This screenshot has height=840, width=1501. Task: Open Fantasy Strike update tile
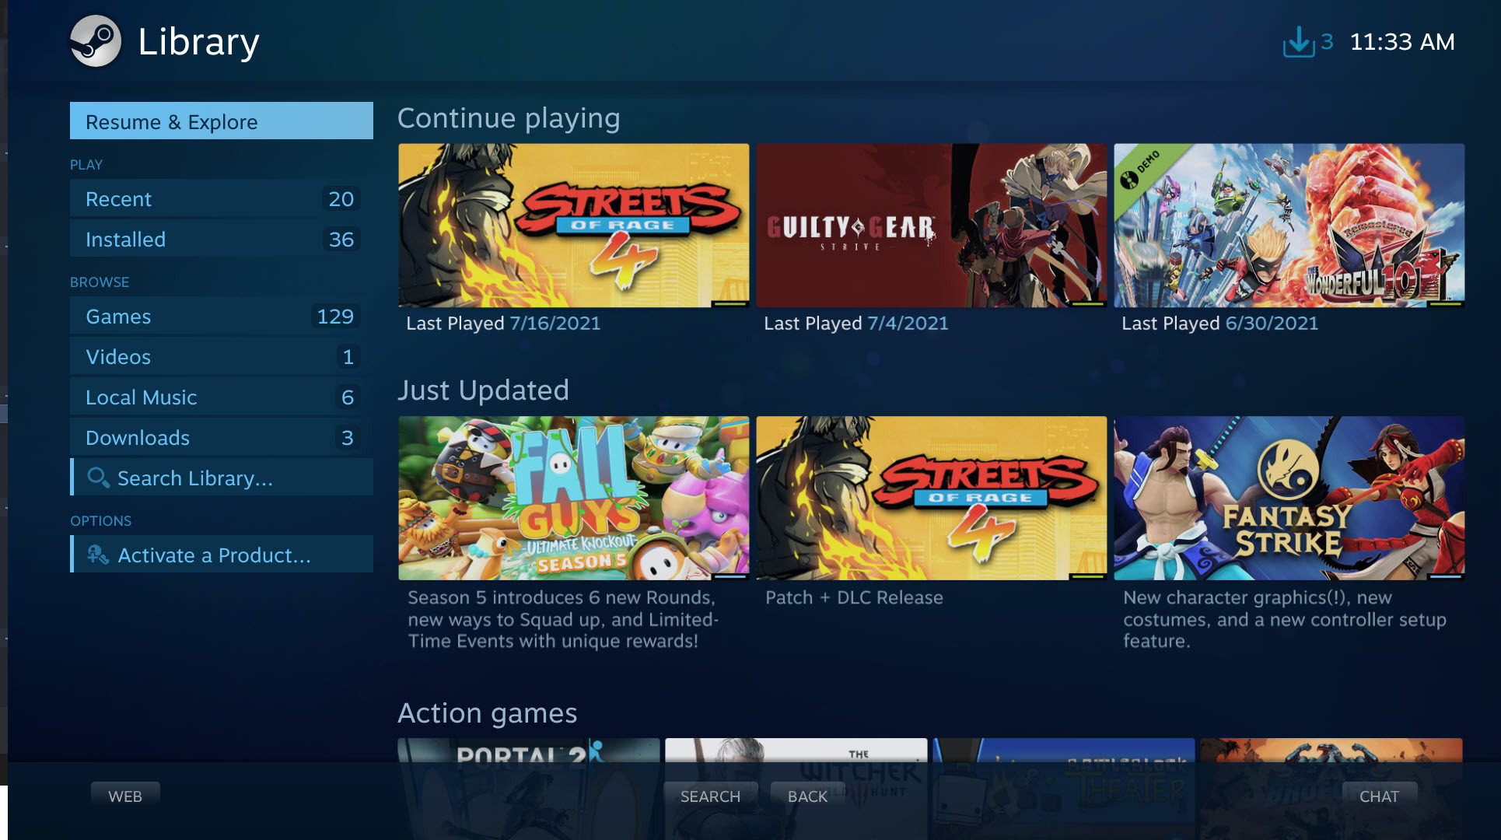click(1289, 498)
